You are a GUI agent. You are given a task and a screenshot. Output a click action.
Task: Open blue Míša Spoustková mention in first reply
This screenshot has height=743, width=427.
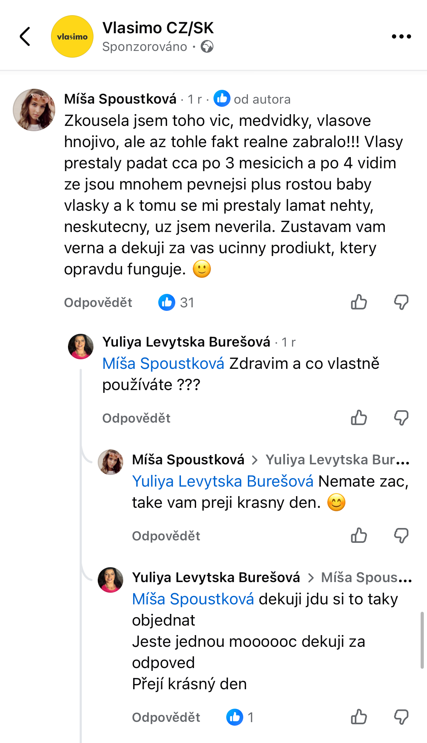click(163, 364)
